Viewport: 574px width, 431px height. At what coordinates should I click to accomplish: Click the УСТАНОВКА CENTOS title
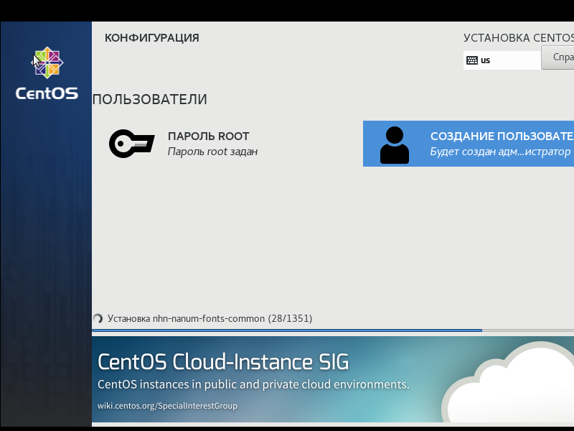[518, 38]
